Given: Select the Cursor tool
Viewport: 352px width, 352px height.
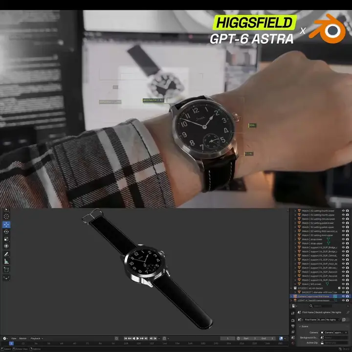Looking at the screenshot, I should click(6, 216).
